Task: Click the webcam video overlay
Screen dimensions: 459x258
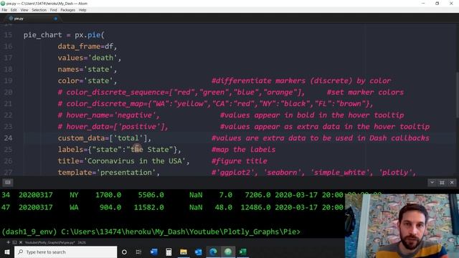Action: [402, 226]
